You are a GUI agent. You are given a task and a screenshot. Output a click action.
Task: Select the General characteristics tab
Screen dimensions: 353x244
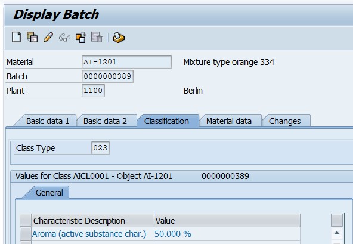tap(49, 193)
